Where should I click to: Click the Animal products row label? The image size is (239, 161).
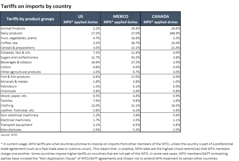click(x=14, y=29)
